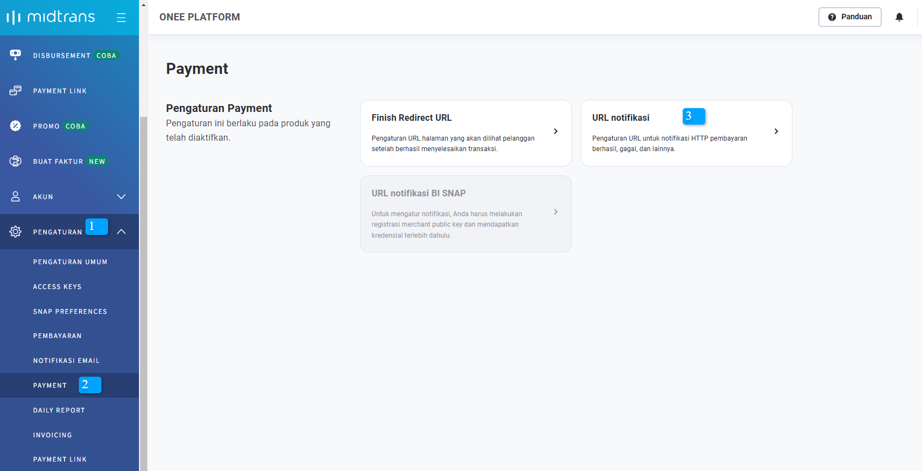Viewport: 922px width, 471px height.
Task: Click the Disbursement sidebar icon
Action: 15,55
